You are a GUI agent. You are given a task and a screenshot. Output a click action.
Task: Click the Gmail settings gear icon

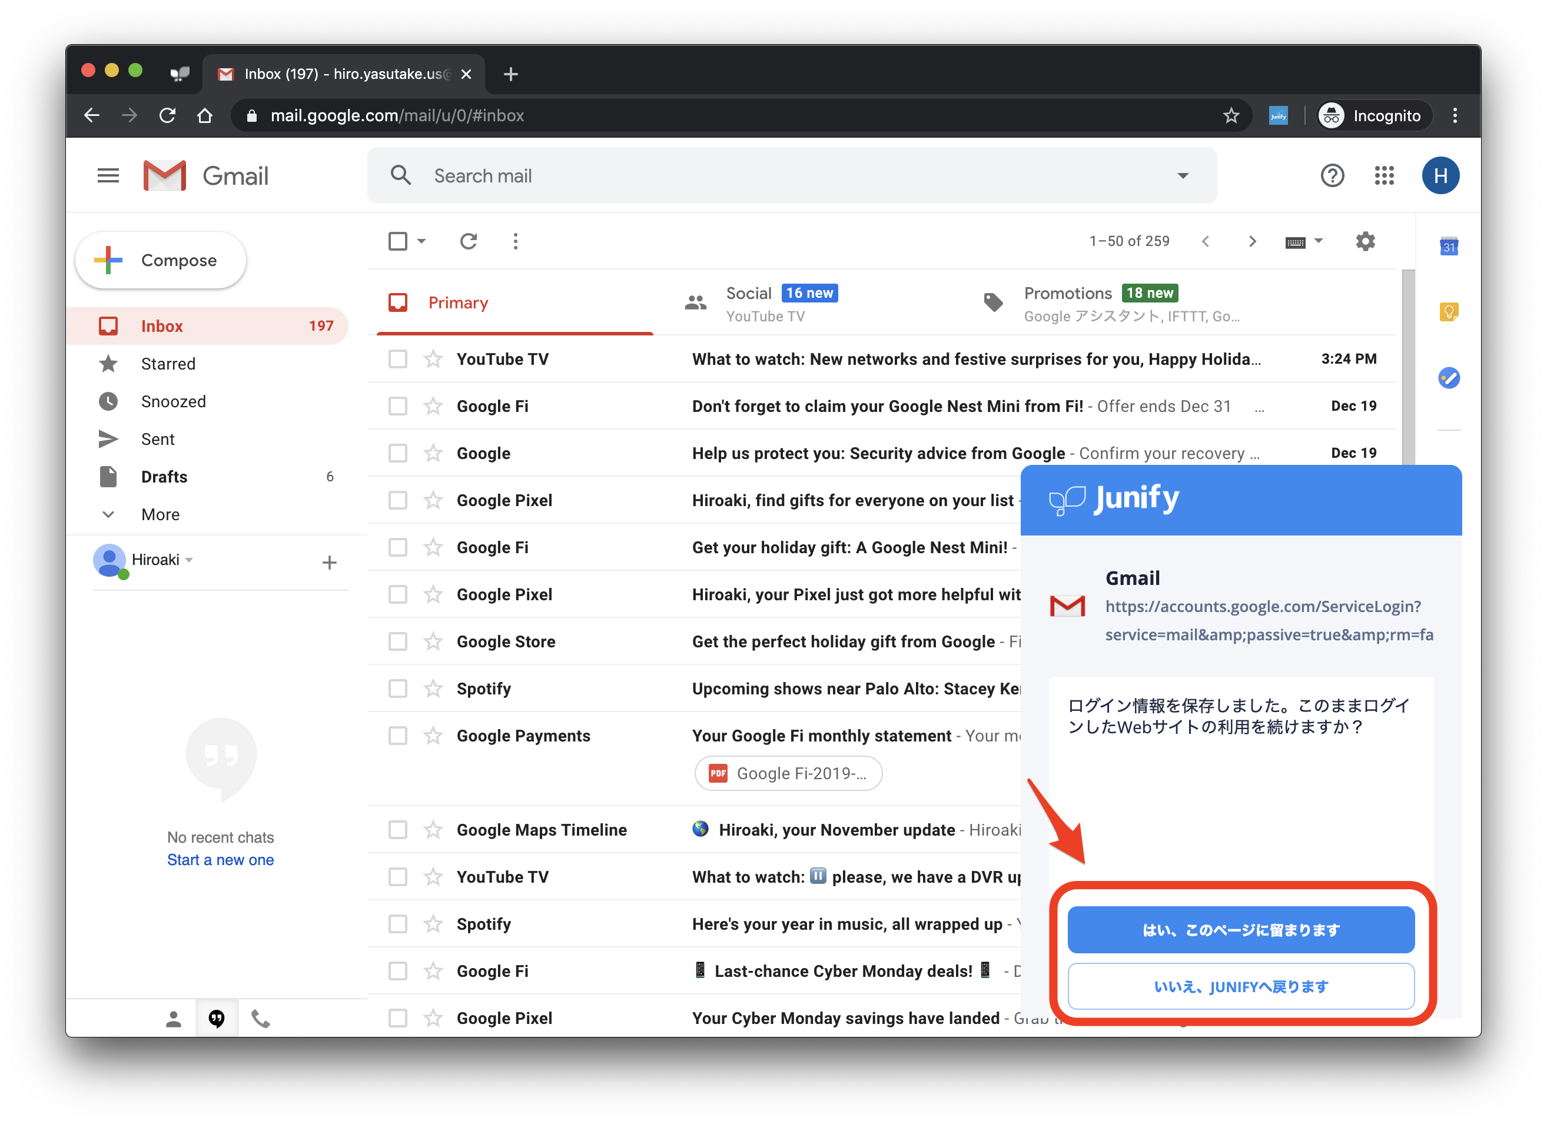pyautogui.click(x=1365, y=241)
